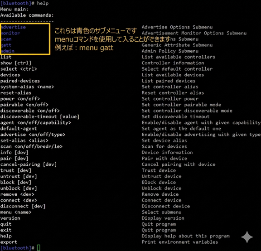Click the 'scan <on/off/bredr/le>' command
The image size is (261, 251).
[31, 147]
